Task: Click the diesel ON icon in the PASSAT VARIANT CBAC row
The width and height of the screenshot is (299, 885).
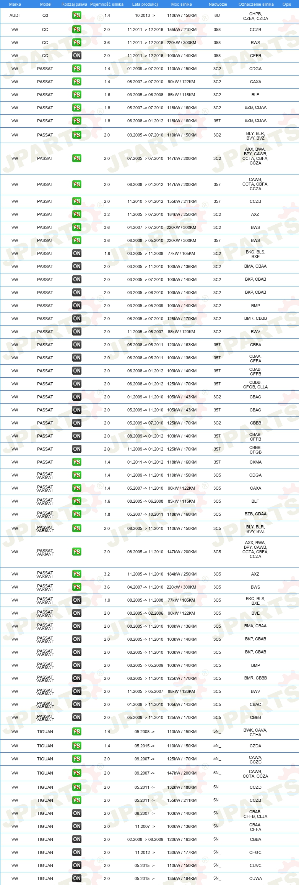Action: [x=77, y=704]
